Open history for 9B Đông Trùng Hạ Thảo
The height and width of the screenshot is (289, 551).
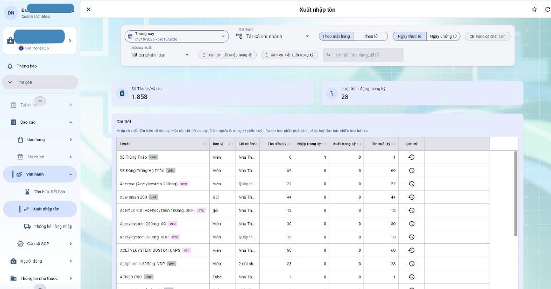pyautogui.click(x=412, y=171)
